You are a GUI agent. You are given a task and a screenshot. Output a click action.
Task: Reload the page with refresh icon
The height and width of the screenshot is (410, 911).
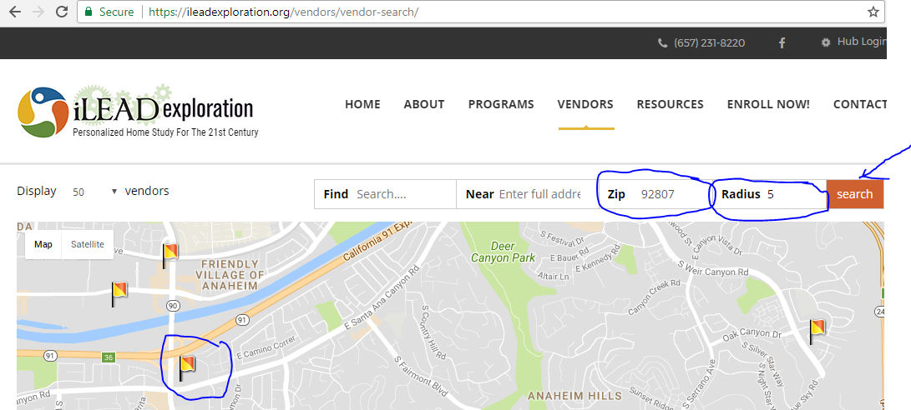click(61, 12)
